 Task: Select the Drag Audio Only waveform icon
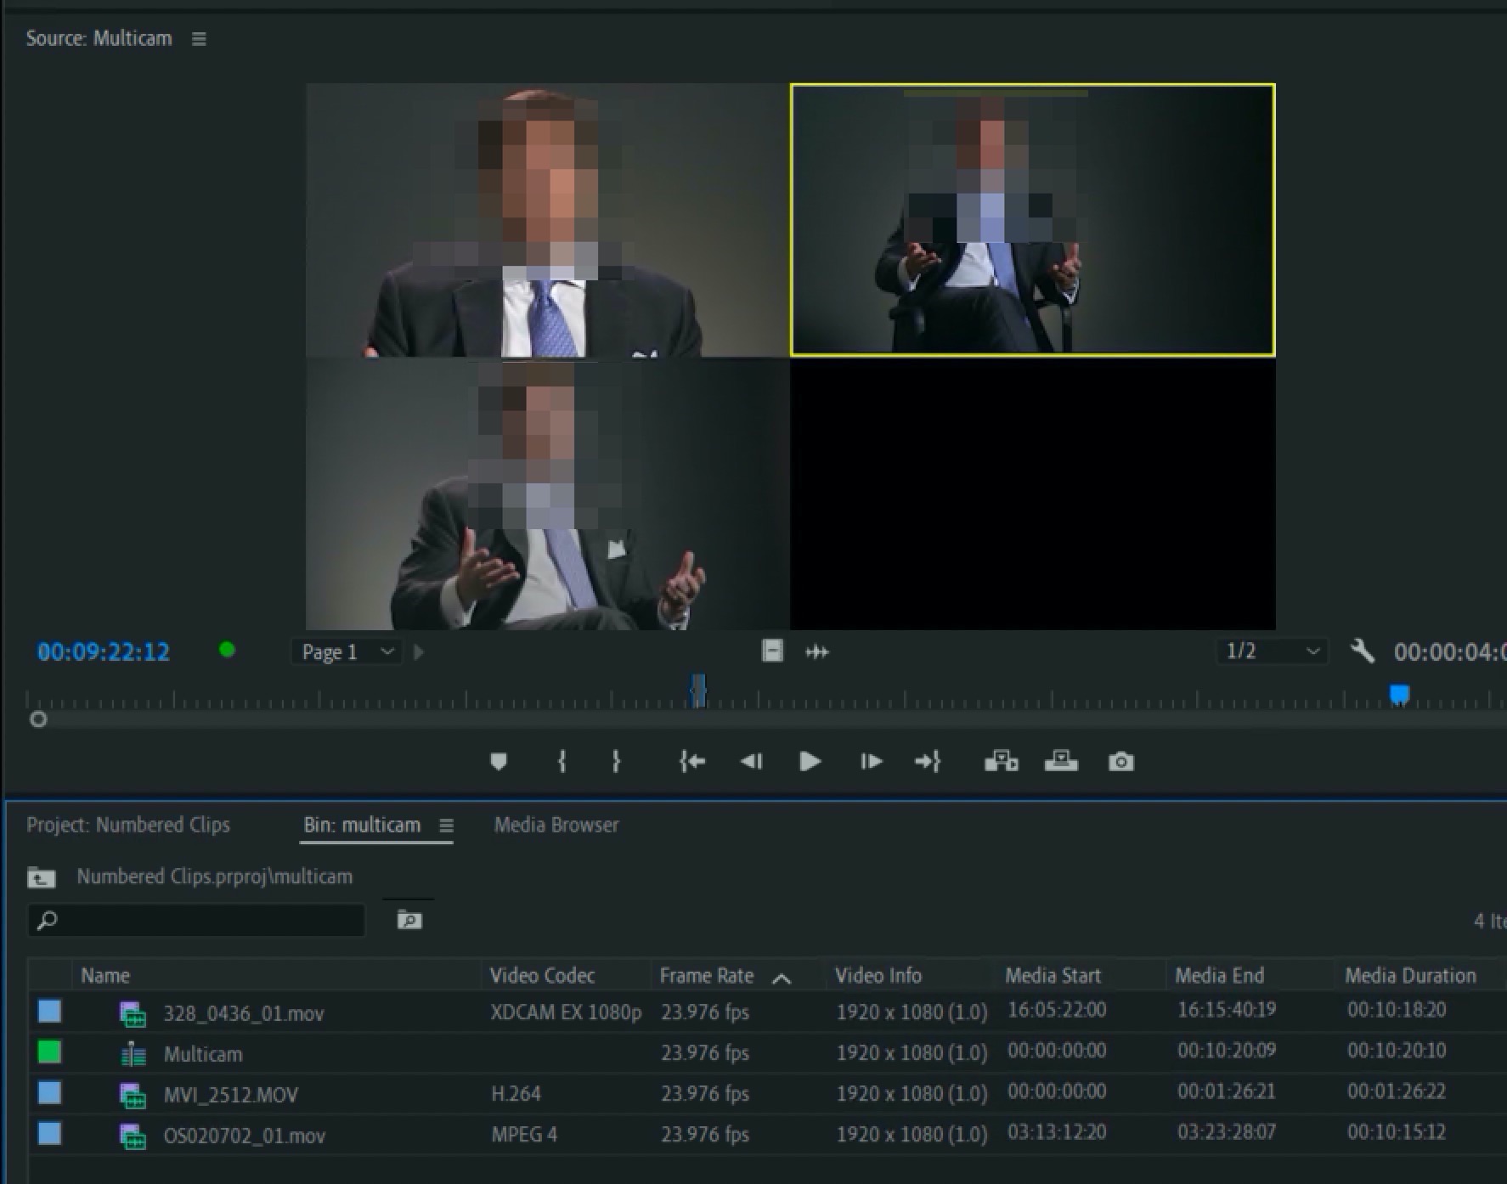(817, 652)
